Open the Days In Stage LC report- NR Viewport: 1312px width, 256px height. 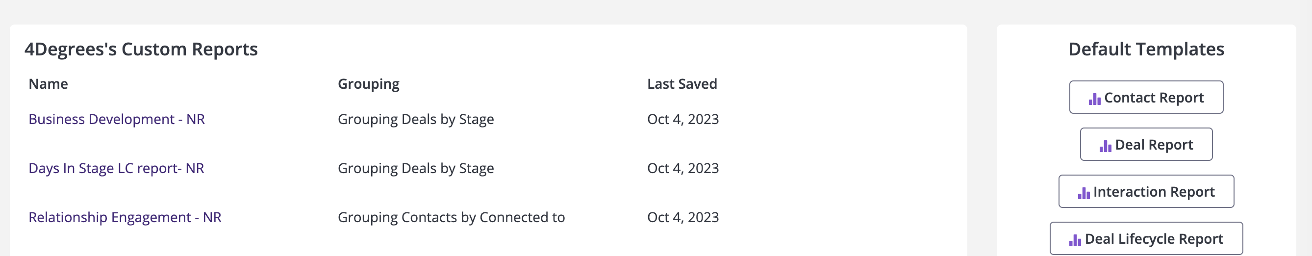tap(116, 168)
